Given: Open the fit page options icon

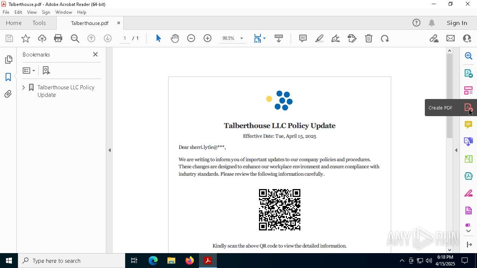Looking at the screenshot, I should click(260, 38).
